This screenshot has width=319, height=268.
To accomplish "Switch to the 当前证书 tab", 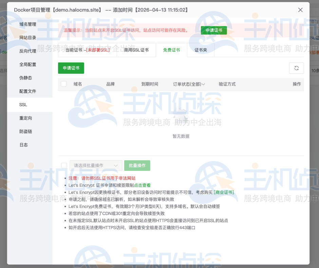I will click(88, 50).
